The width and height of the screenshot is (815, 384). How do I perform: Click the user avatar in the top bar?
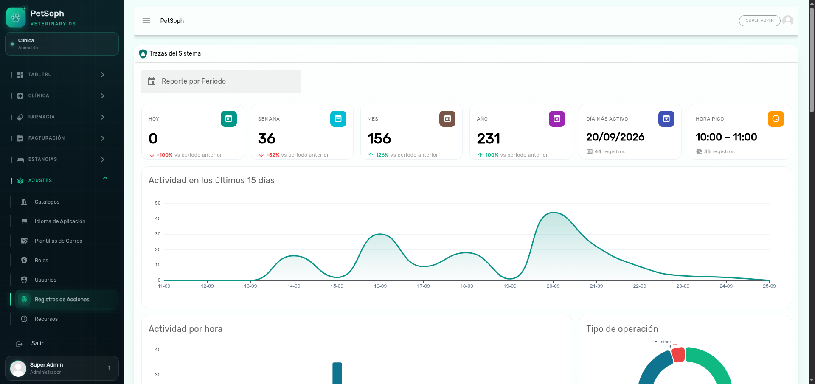pyautogui.click(x=788, y=20)
